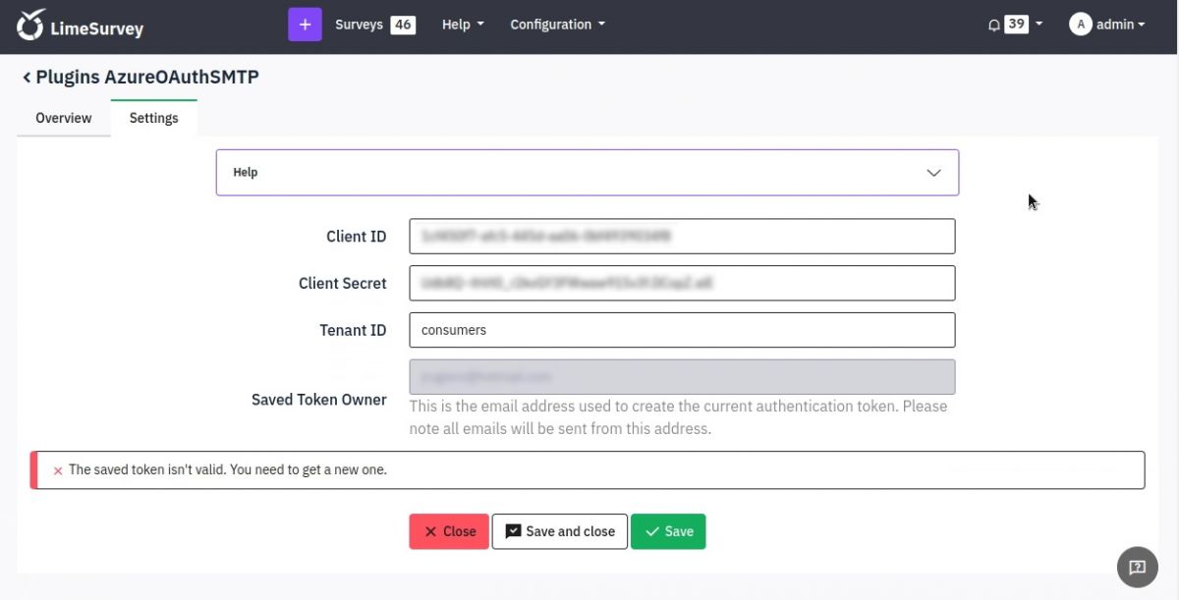Viewport: 1179px width, 600px height.
Task: Click the admin avatar circle icon
Action: [1082, 24]
